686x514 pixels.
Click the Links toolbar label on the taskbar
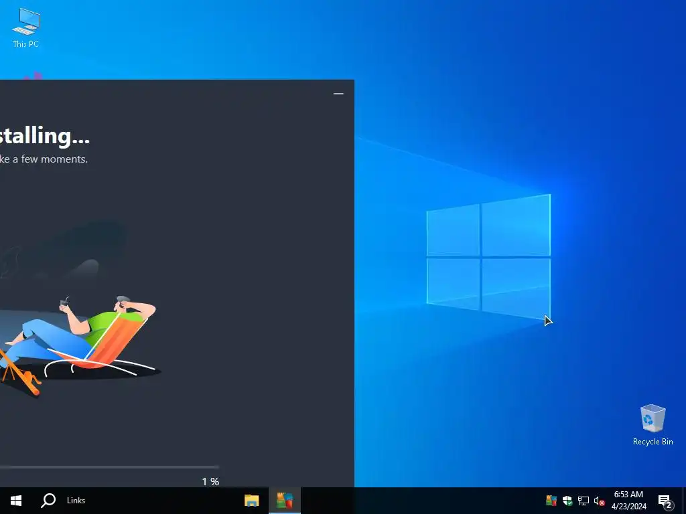click(76, 501)
